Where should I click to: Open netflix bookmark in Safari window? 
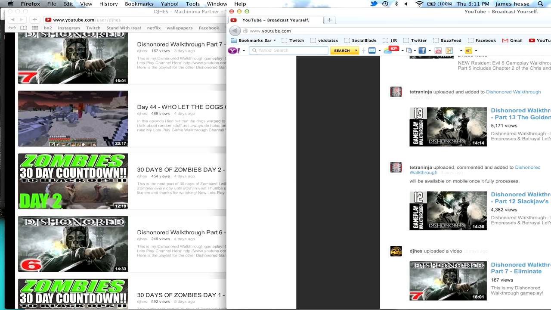(154, 28)
